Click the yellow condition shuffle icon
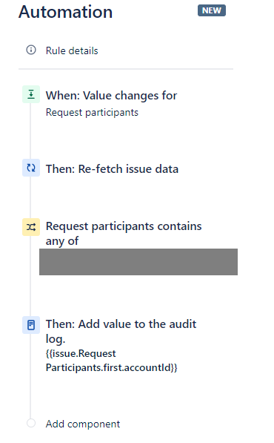The width and height of the screenshot is (274, 443). coord(31,227)
